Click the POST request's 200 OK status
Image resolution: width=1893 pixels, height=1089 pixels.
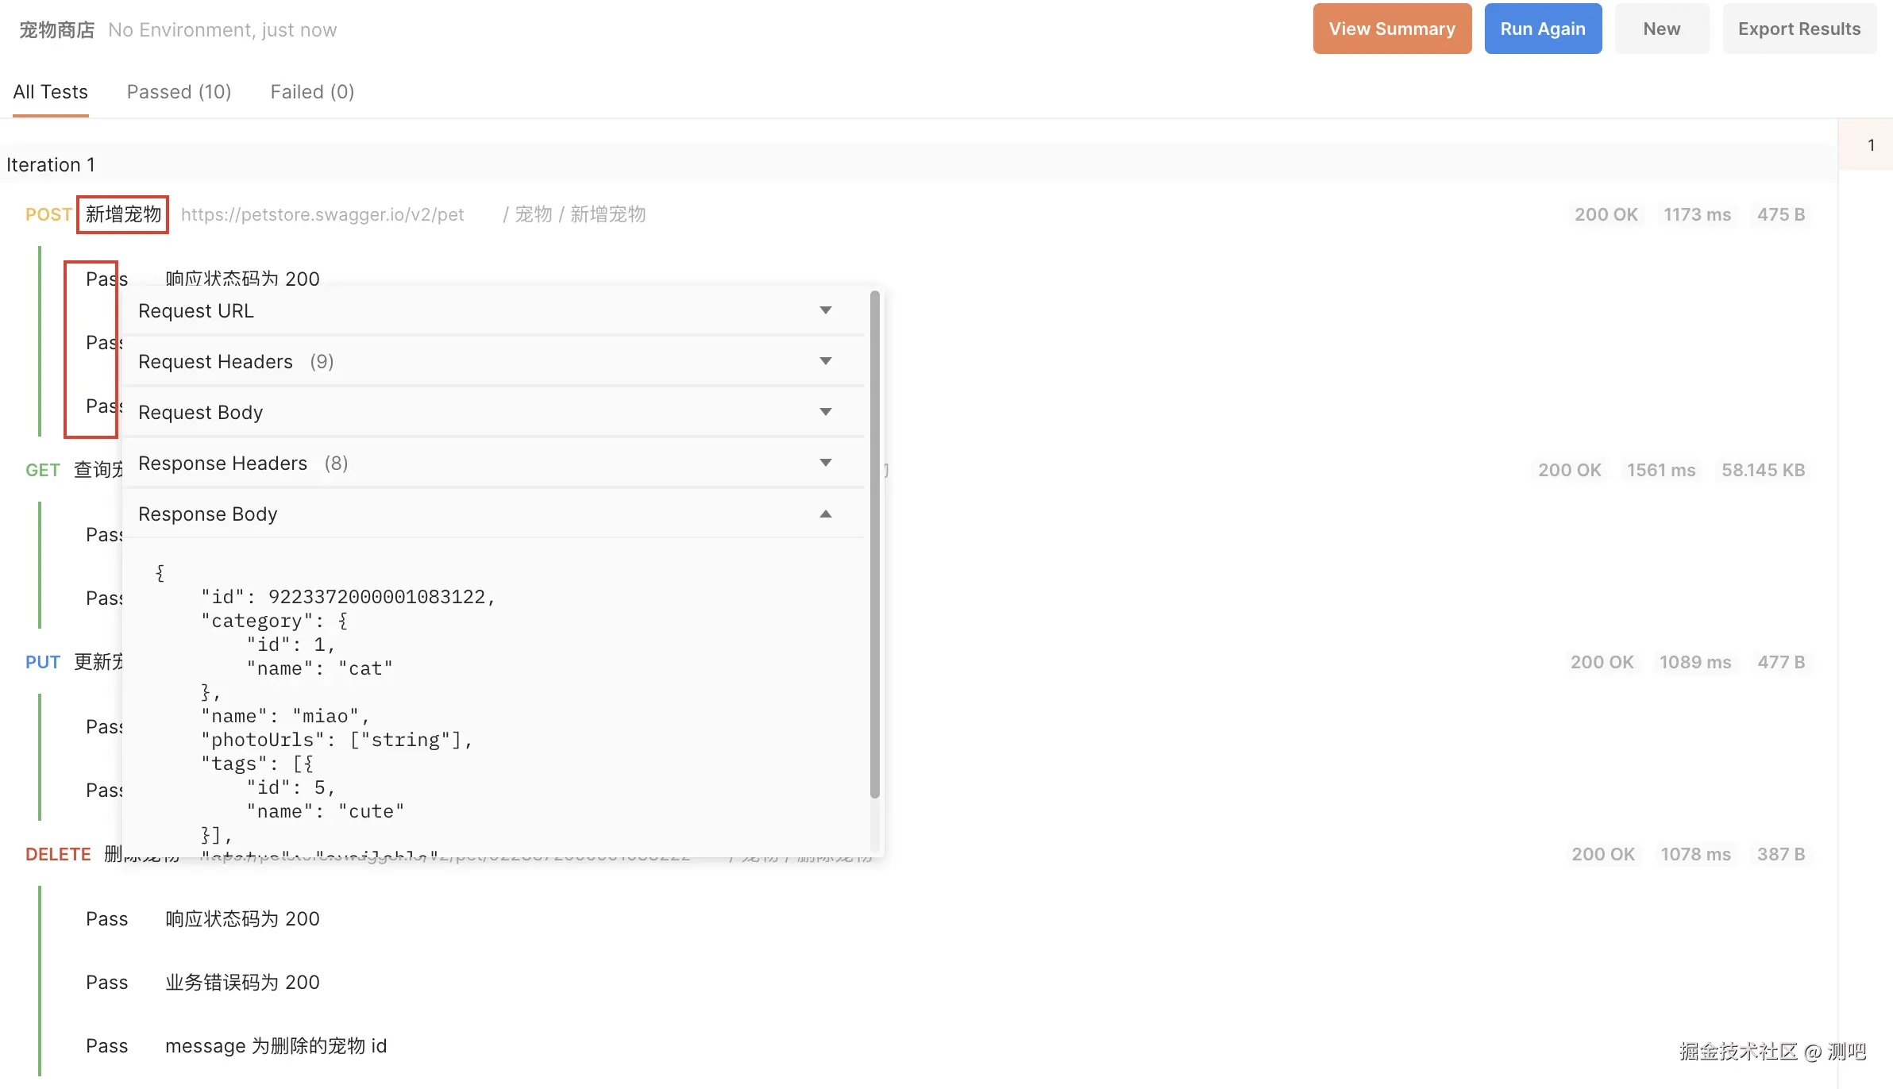[1606, 214]
